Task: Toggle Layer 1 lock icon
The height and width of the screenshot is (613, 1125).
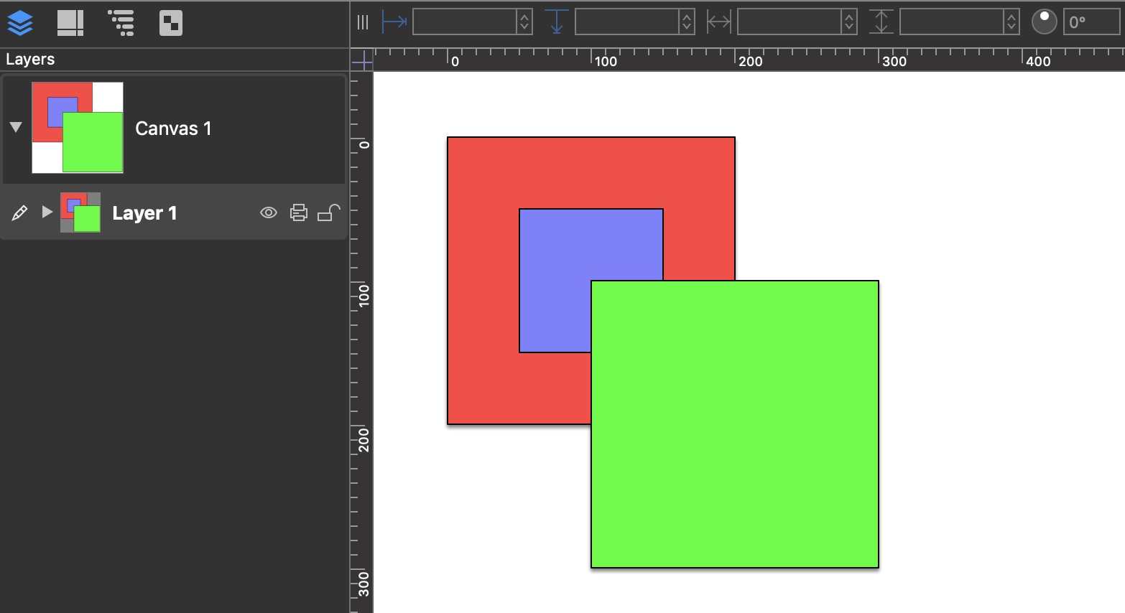Action: pyautogui.click(x=329, y=212)
